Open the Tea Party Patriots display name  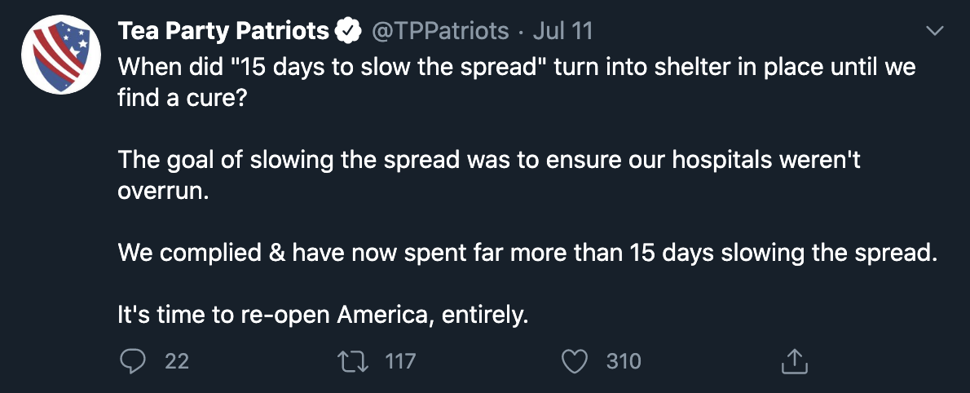223,30
